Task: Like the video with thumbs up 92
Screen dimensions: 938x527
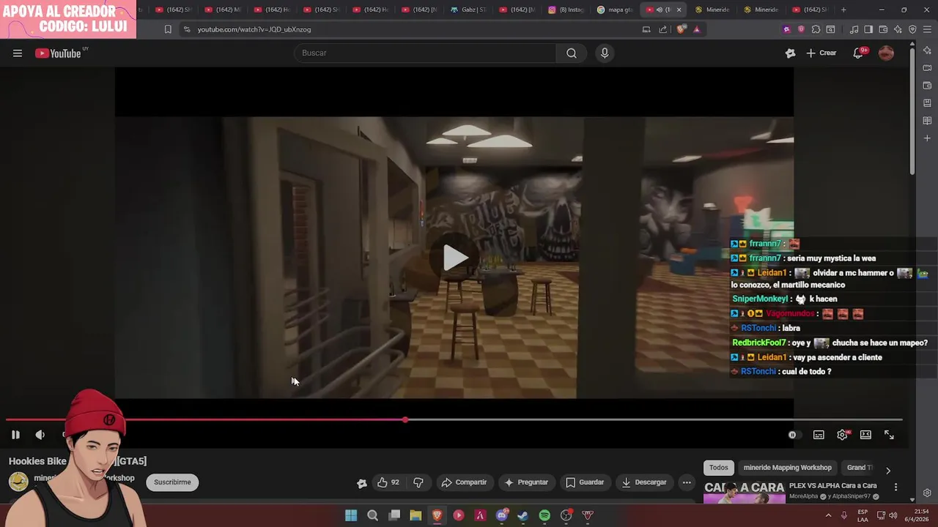Action: click(x=388, y=482)
